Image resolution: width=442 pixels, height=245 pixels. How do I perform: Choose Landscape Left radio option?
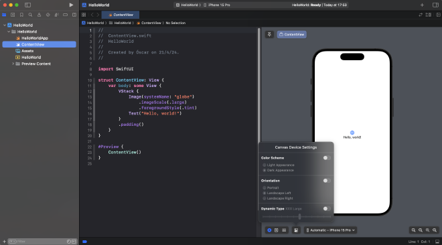[264, 193]
